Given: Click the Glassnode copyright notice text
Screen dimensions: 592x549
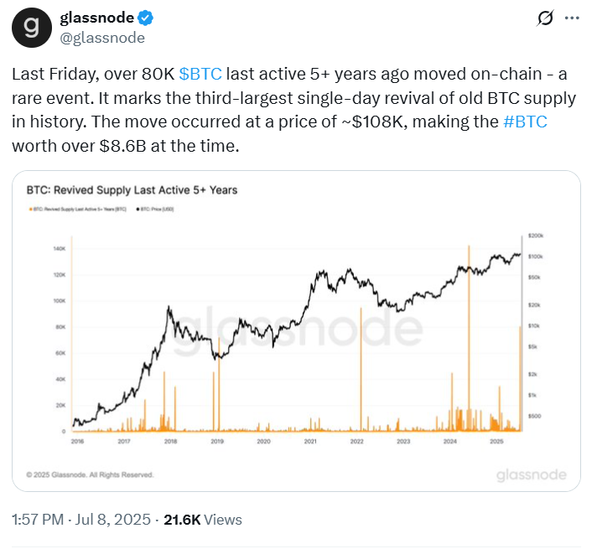Looking at the screenshot, I should pyautogui.click(x=90, y=474).
